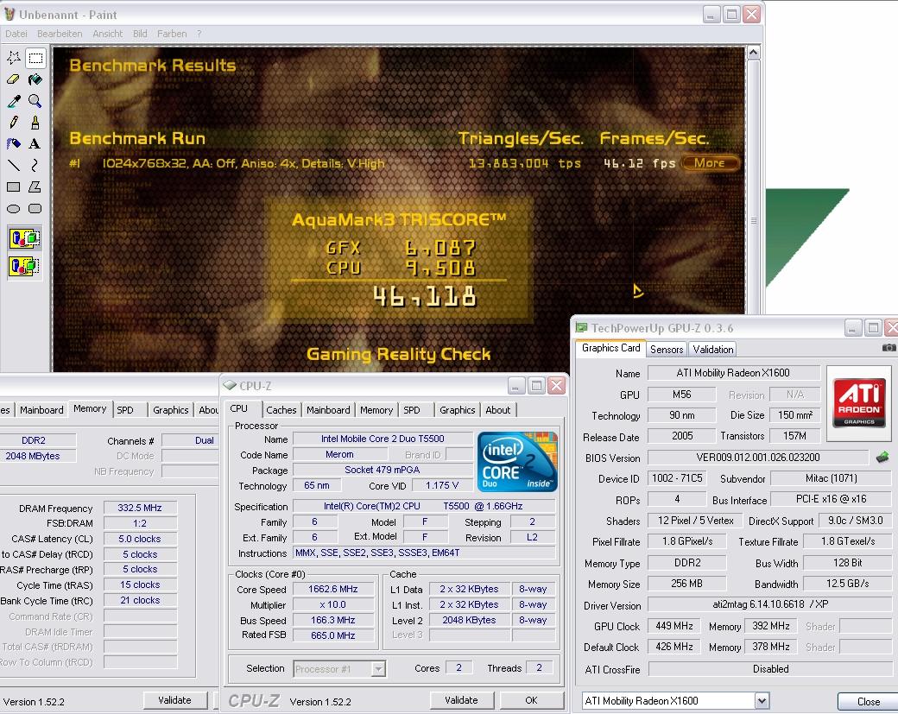Choose the Curve tool in Paint
The width and height of the screenshot is (898, 714).
35,166
